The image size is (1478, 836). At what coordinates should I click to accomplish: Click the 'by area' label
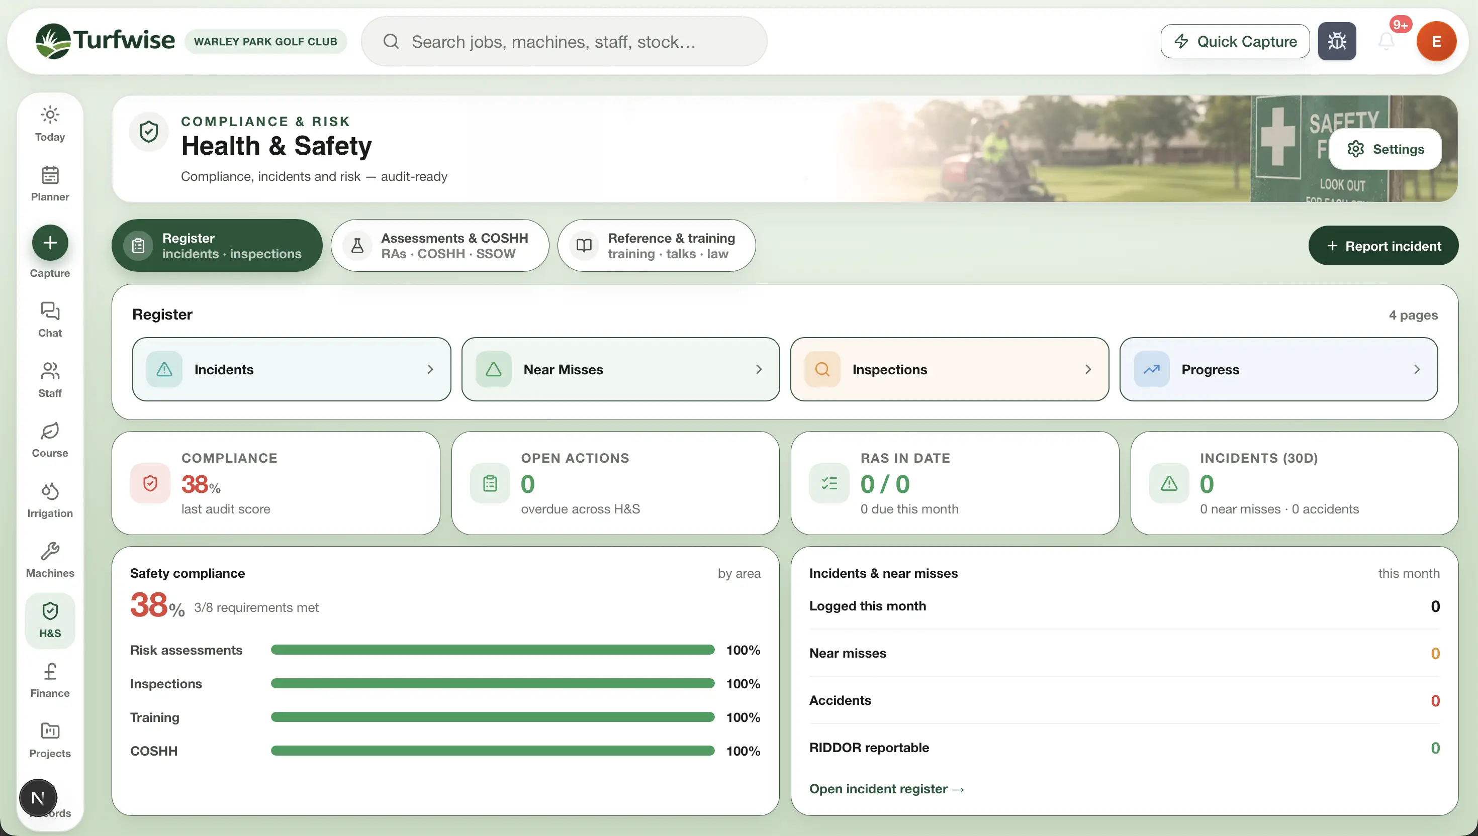click(x=738, y=573)
